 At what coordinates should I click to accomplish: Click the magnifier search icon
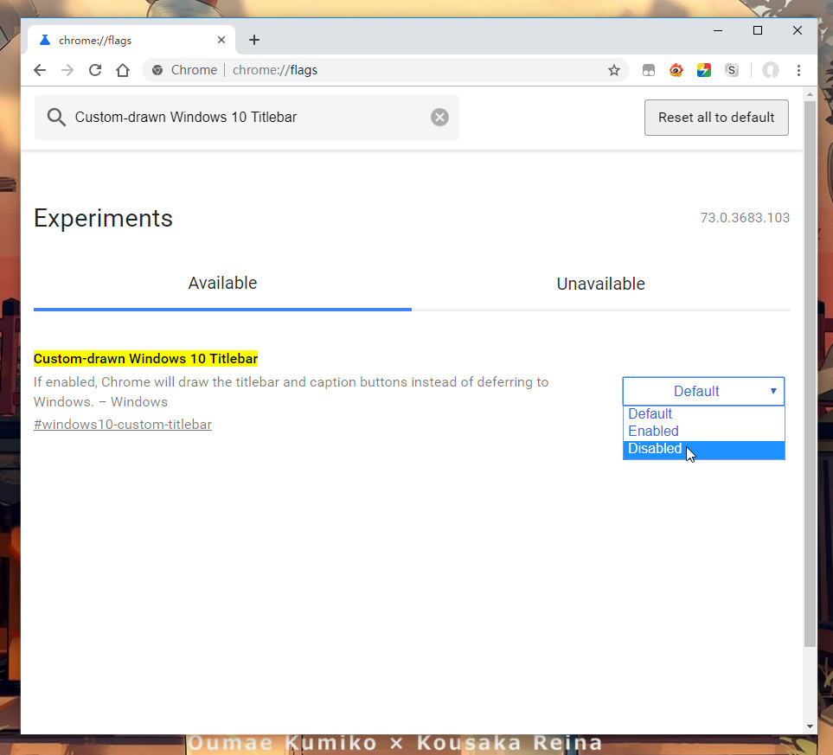56,117
